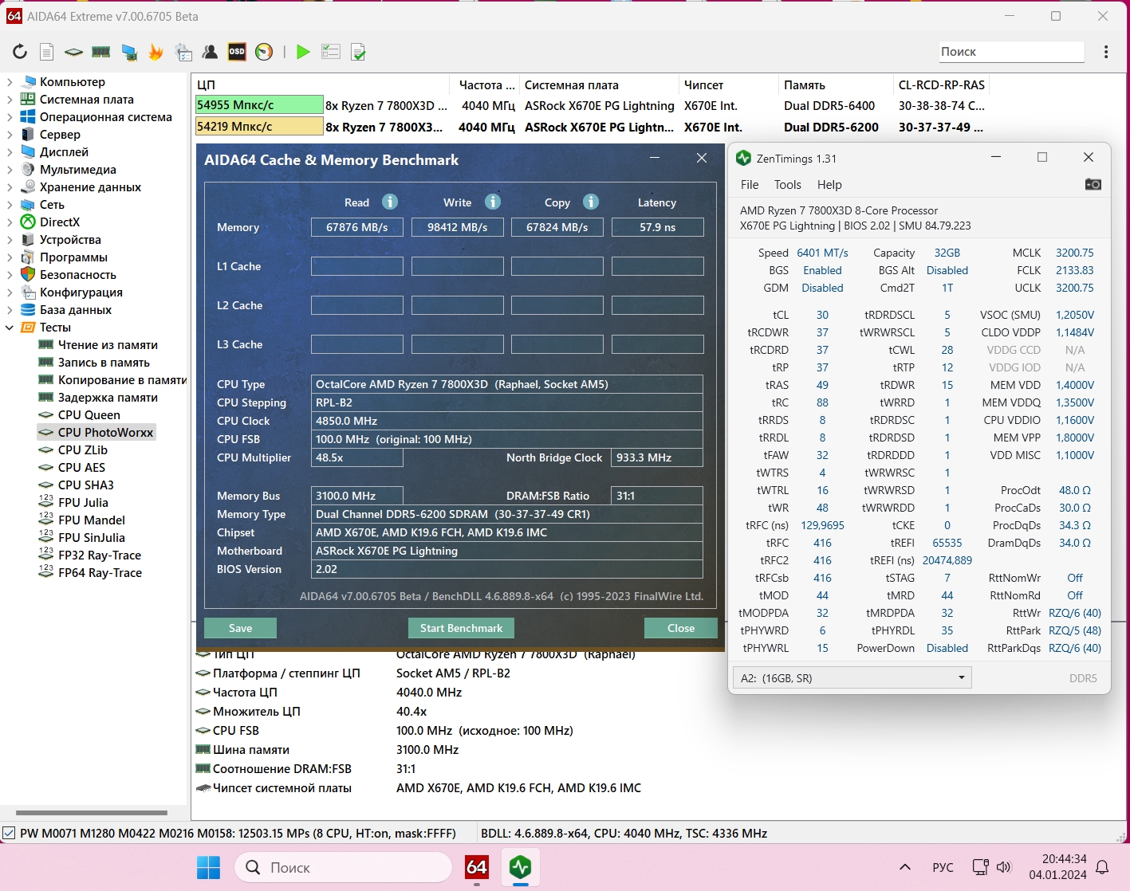Viewport: 1130px width, 891px height.
Task: Open memory module toolbar icon
Action: [x=100, y=52]
